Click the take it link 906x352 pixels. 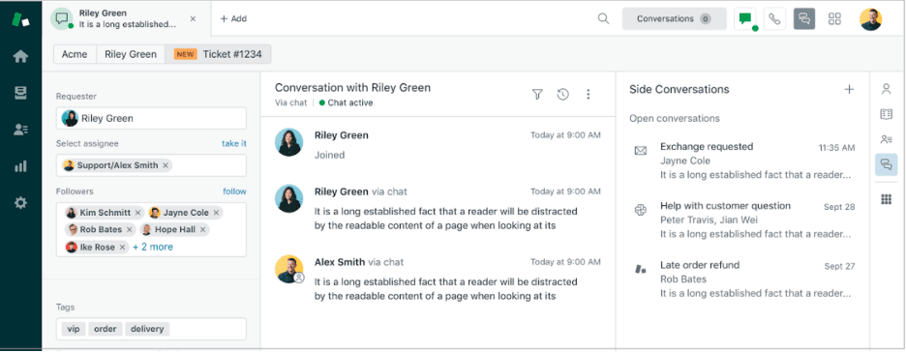[234, 143]
